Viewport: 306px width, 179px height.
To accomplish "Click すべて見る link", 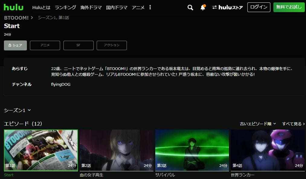I will 293,124.
